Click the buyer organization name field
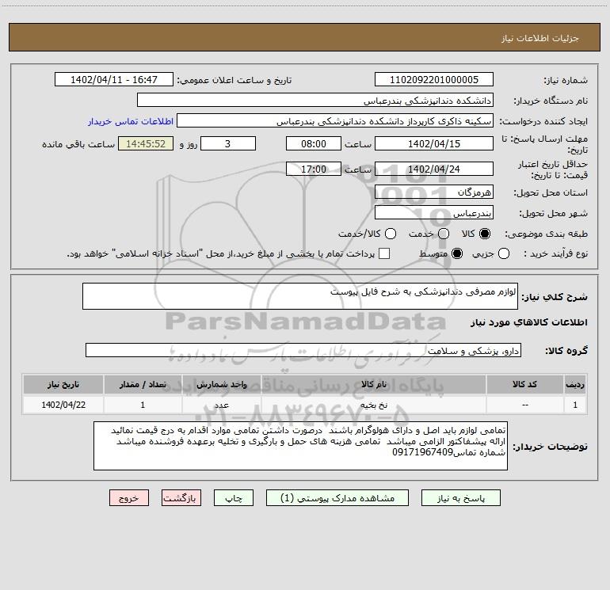 point(315,101)
